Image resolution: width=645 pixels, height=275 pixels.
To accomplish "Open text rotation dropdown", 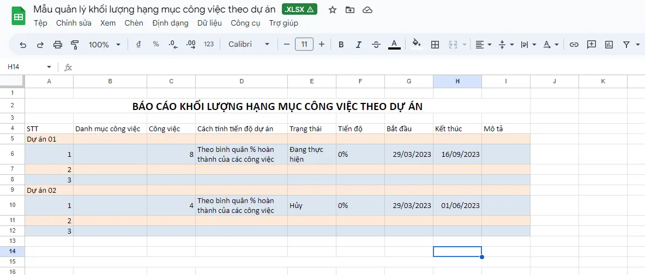I will (550, 45).
